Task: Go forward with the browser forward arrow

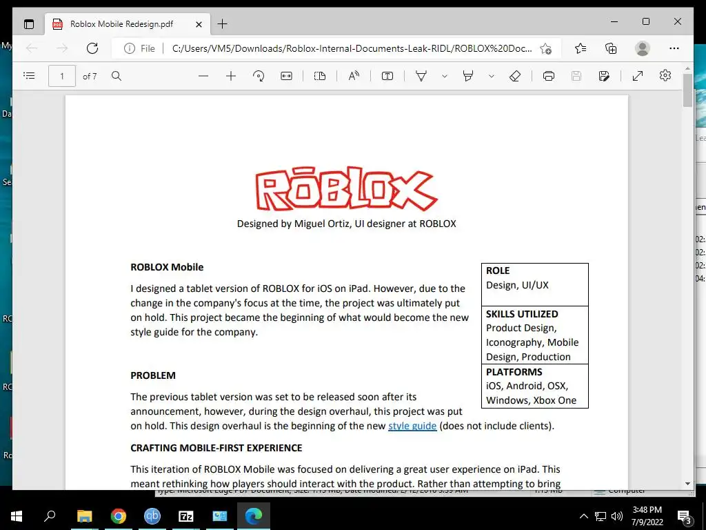Action: [62, 48]
